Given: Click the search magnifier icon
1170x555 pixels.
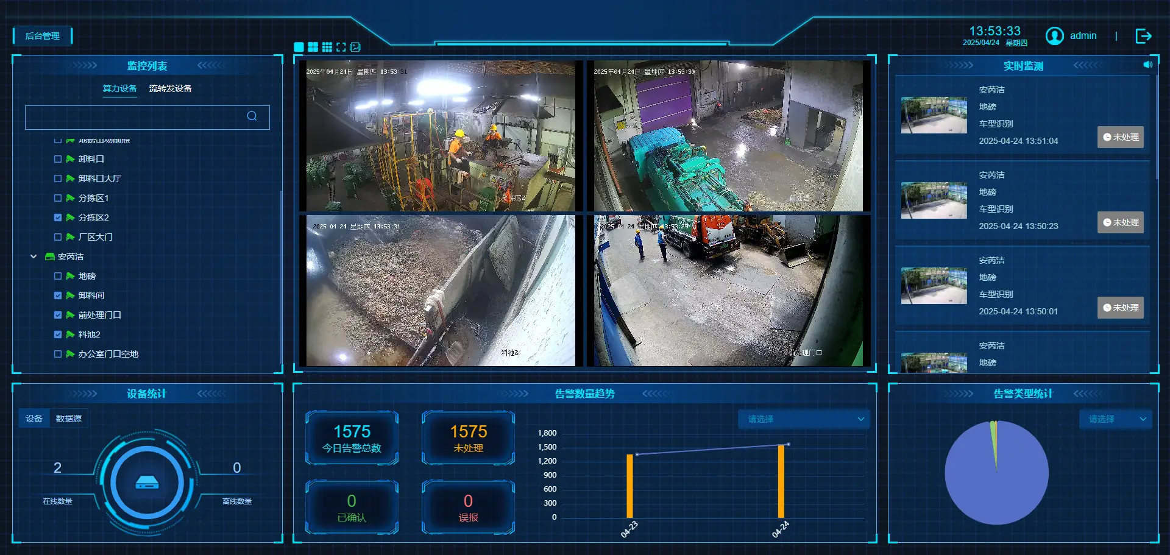Looking at the screenshot, I should (x=252, y=116).
